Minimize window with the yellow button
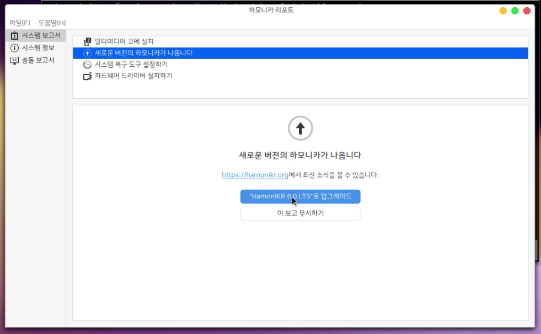 coord(503,11)
